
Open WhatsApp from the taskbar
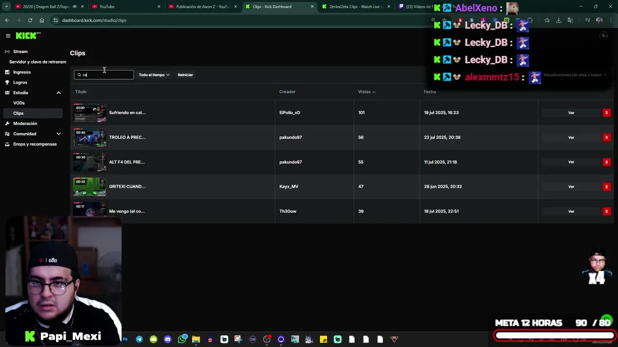182,339
